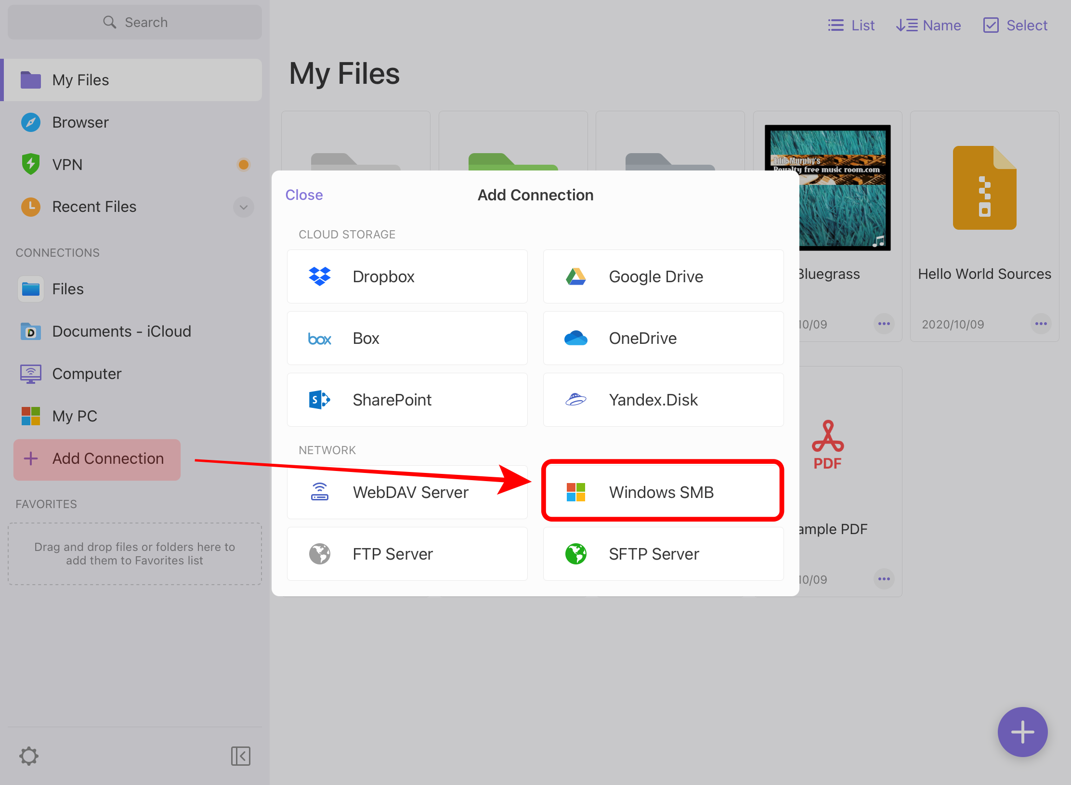Expand Recent Files chevron

244,207
